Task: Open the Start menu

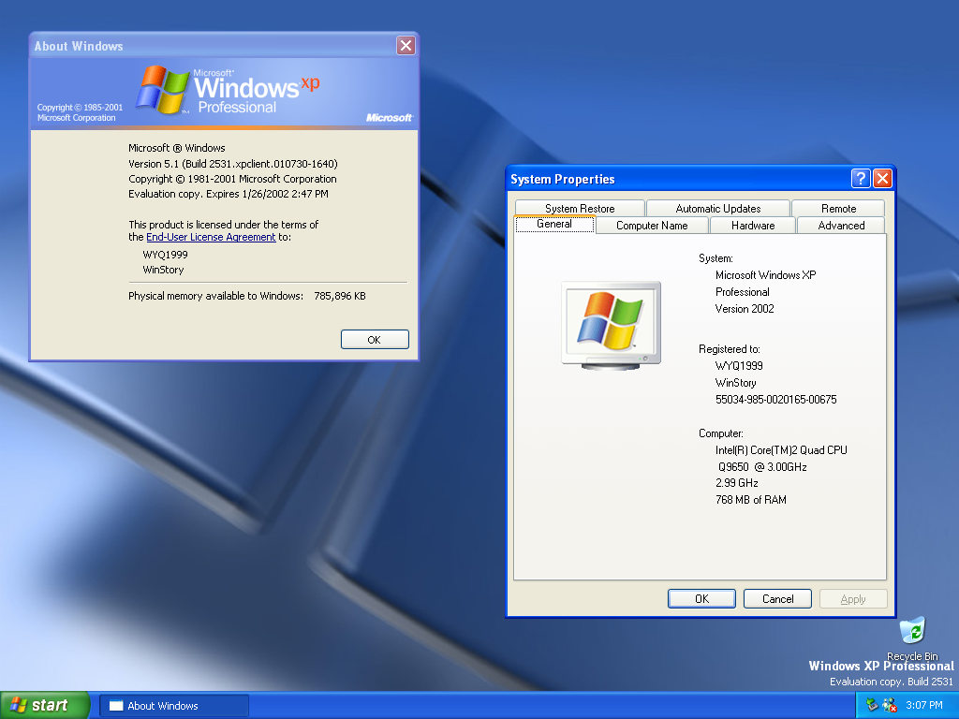Action: coord(45,705)
